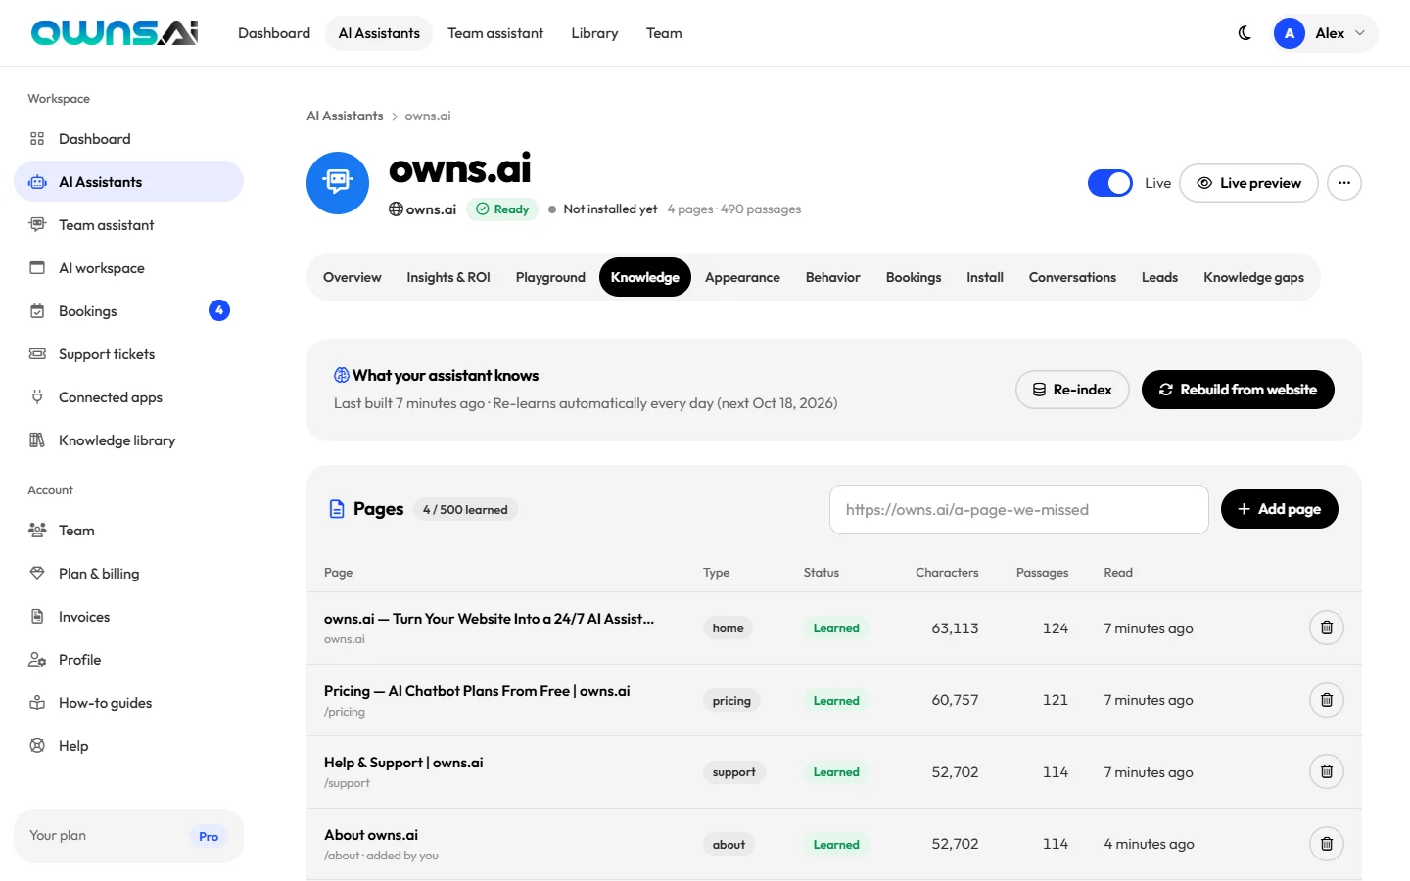Switch to the Overview tab
This screenshot has width=1410, height=881.
click(352, 277)
